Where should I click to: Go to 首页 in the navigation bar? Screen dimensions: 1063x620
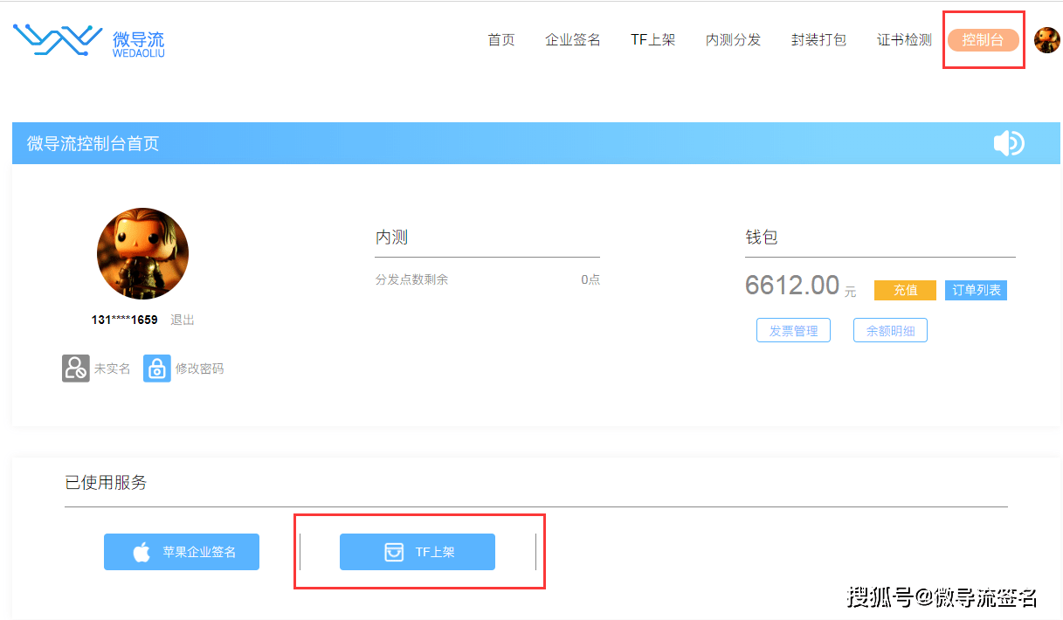click(501, 40)
